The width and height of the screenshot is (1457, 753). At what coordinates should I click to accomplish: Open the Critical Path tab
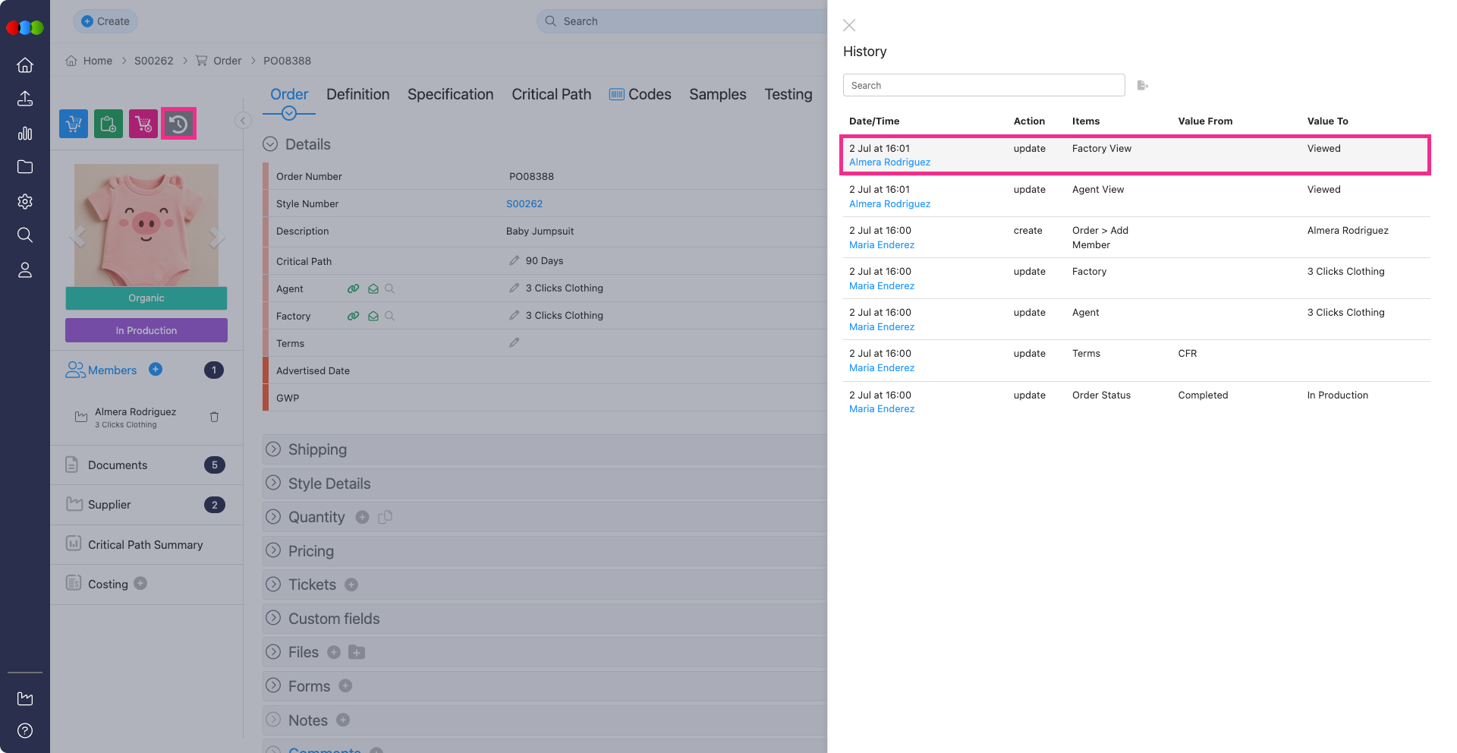(x=551, y=94)
